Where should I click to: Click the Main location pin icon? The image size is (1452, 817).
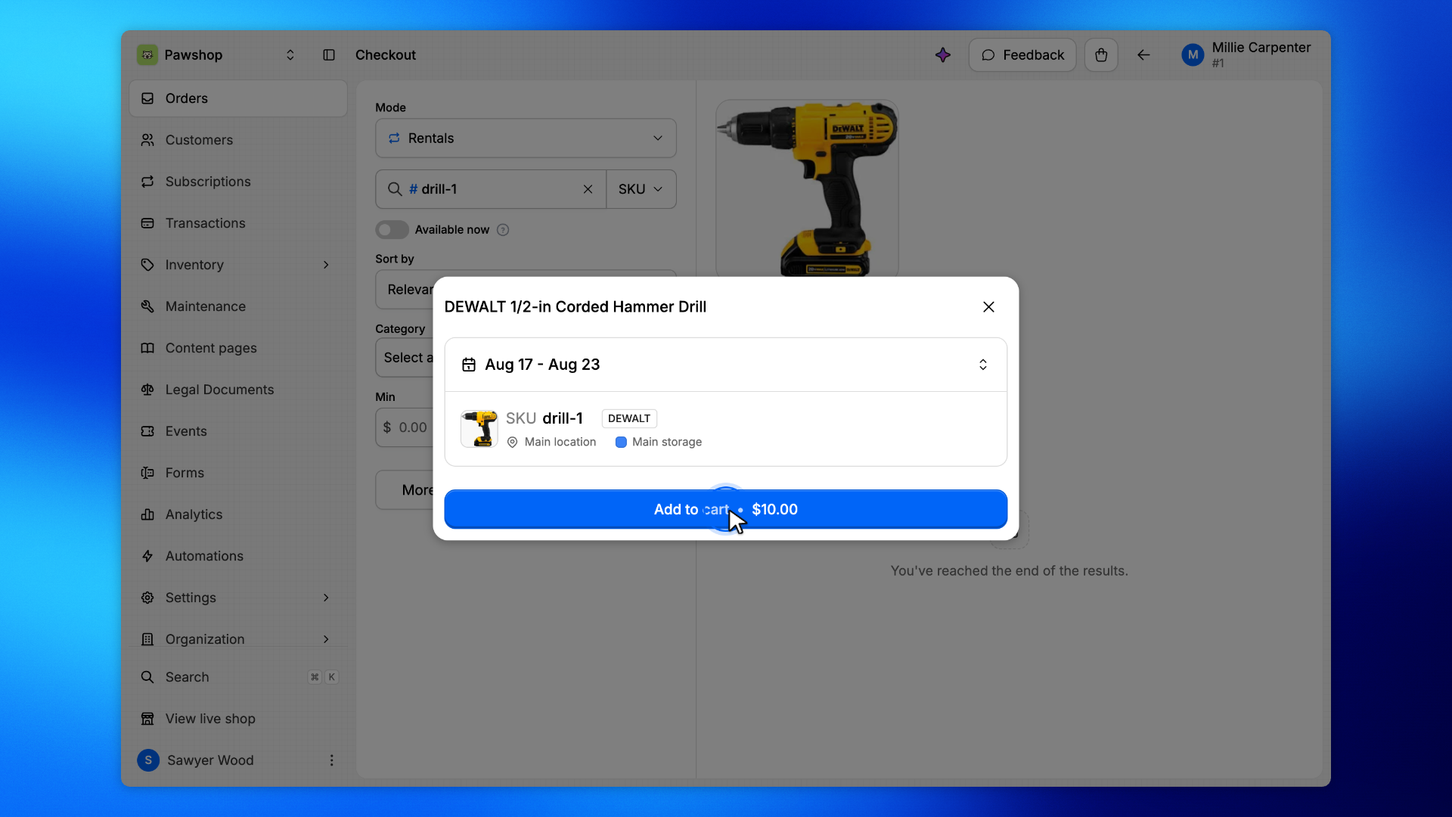(513, 443)
